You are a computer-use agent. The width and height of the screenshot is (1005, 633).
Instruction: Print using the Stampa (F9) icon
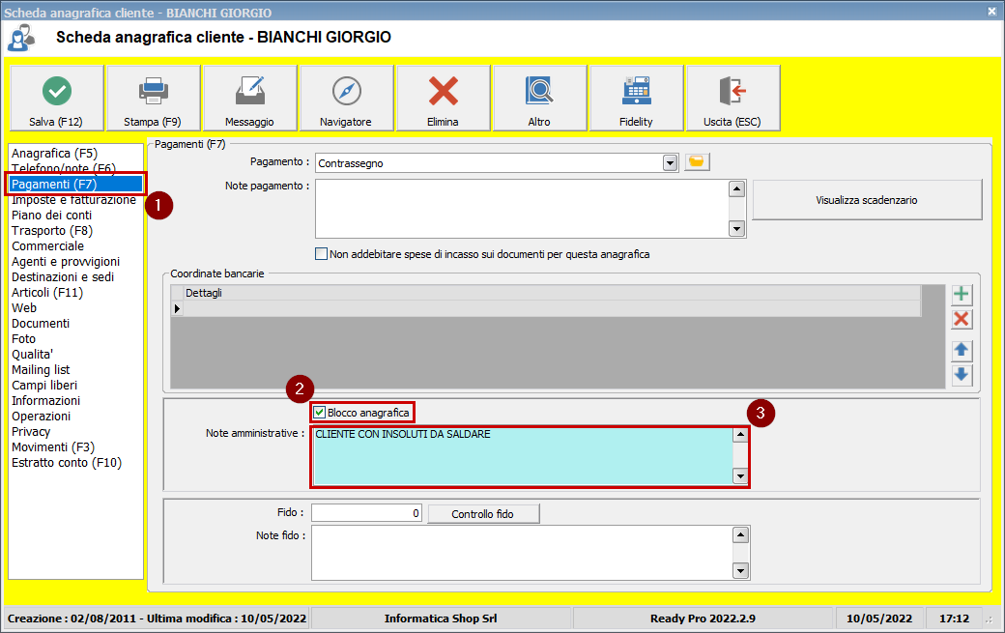153,92
